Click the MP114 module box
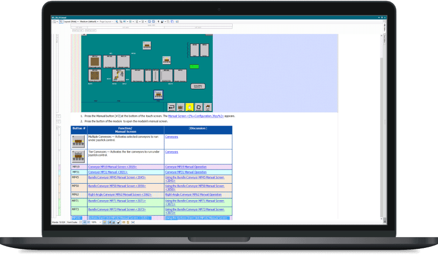 [123, 62]
